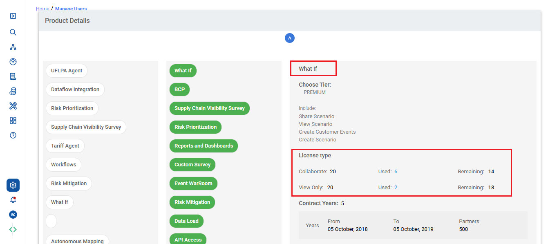The image size is (548, 244).
Task: Open the tools wrench icon
Action: pos(13,106)
